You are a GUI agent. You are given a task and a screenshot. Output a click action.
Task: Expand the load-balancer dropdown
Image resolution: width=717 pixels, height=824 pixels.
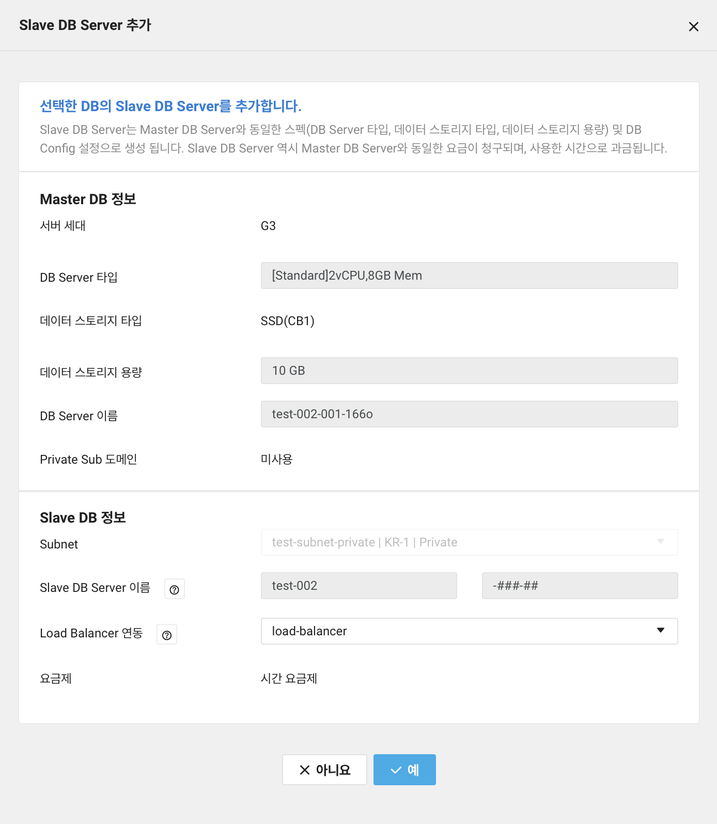pyautogui.click(x=469, y=631)
